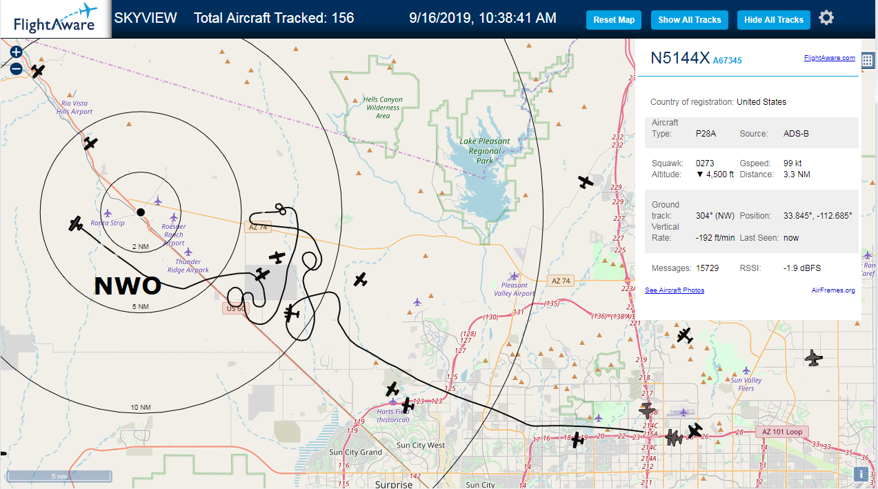Zoom in with the plus map button

pos(17,52)
